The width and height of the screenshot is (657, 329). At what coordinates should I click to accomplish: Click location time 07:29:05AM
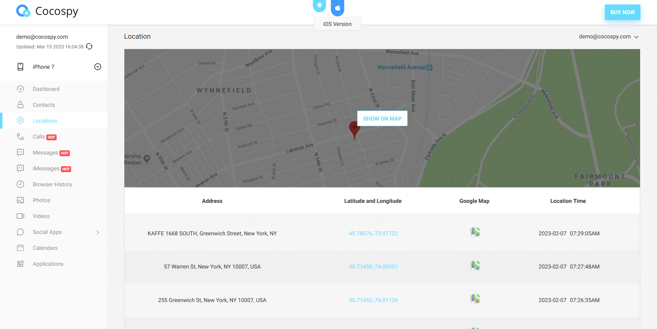pos(585,234)
